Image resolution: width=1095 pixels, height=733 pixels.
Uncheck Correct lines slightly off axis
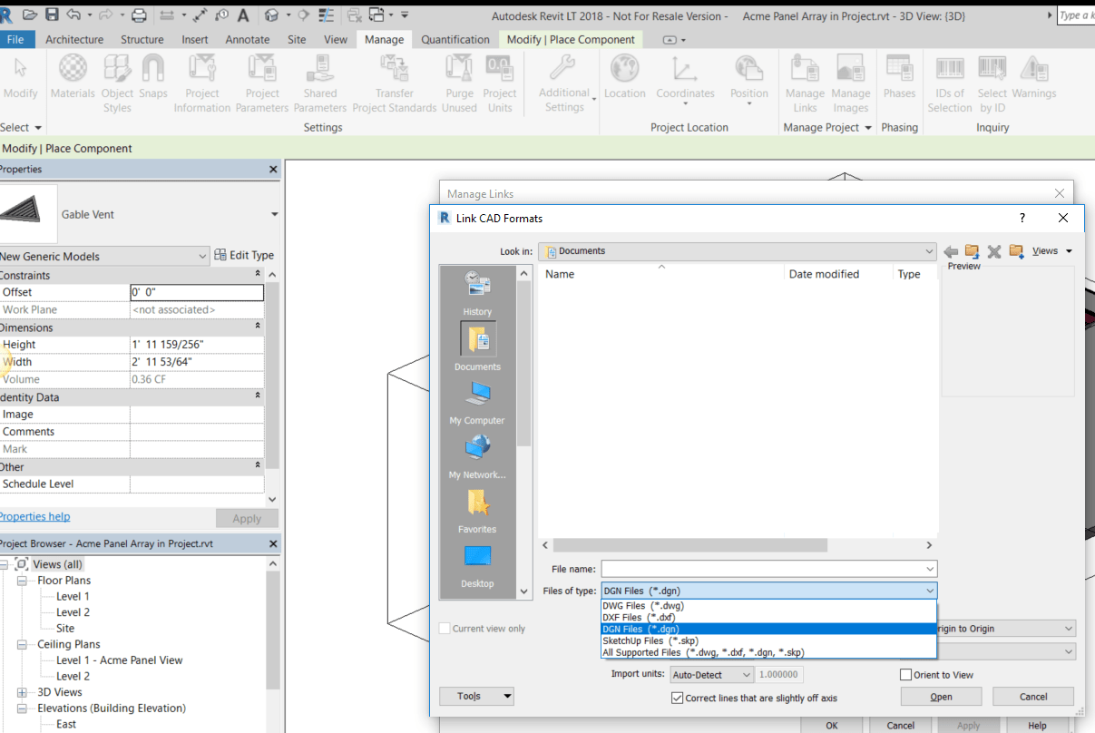pyautogui.click(x=677, y=699)
